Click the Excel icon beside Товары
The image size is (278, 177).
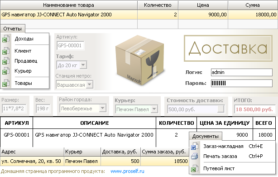[x=6, y=83]
